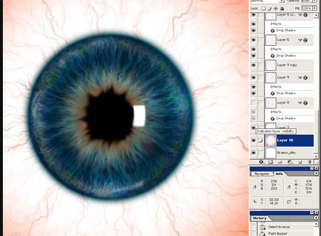Enable lock transparent pixels checkbox

264,9
